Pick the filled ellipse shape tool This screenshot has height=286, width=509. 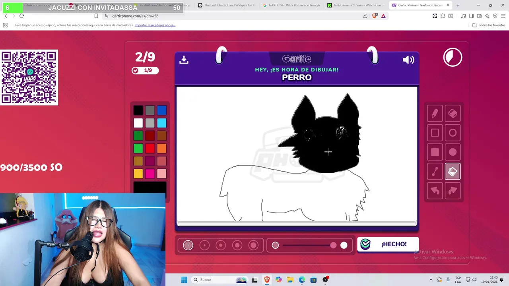pos(453,152)
